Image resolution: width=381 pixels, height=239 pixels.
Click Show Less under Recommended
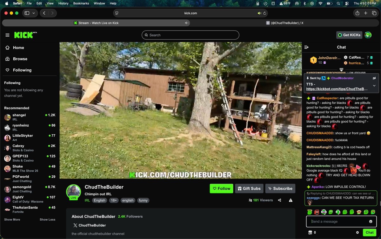(47, 220)
